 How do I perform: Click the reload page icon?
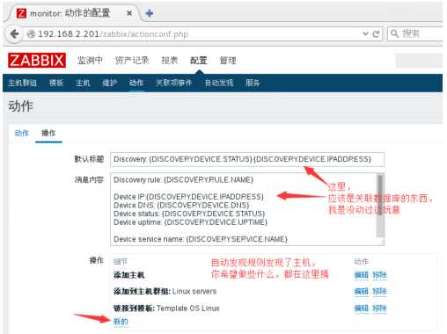click(376, 34)
